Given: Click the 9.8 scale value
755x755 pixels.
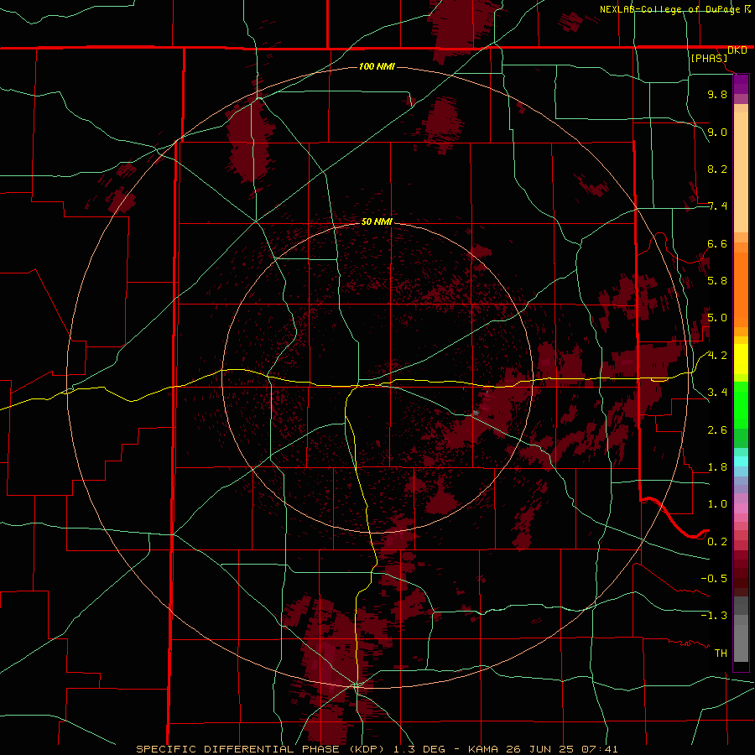Looking at the screenshot, I should pos(717,94).
